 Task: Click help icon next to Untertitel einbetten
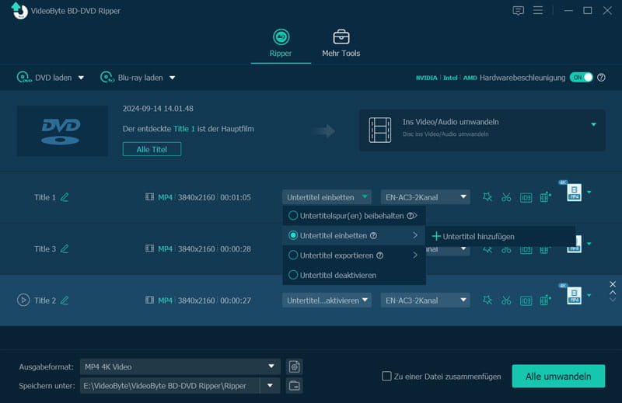(x=373, y=235)
